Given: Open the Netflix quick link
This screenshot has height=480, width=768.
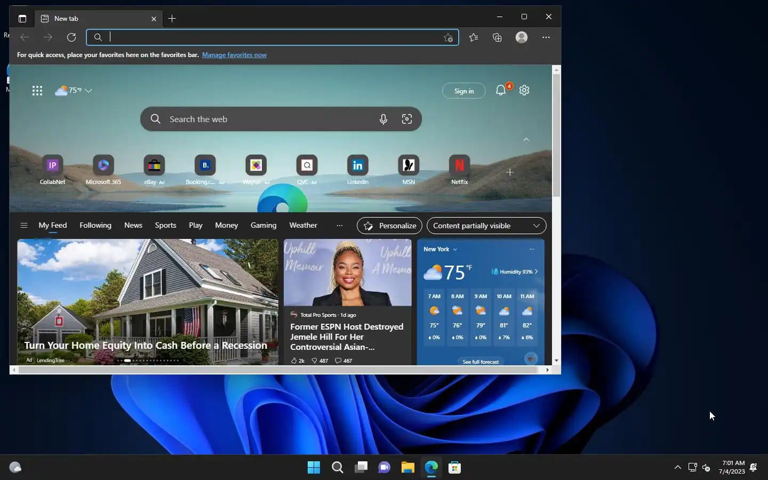Looking at the screenshot, I should [x=460, y=170].
